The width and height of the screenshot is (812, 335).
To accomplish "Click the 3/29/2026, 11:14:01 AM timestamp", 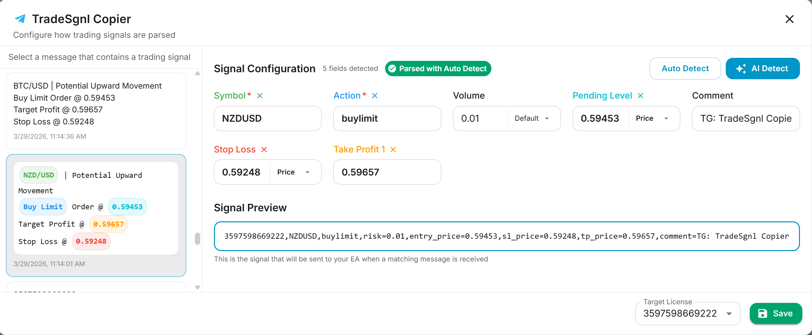I will pyautogui.click(x=49, y=264).
